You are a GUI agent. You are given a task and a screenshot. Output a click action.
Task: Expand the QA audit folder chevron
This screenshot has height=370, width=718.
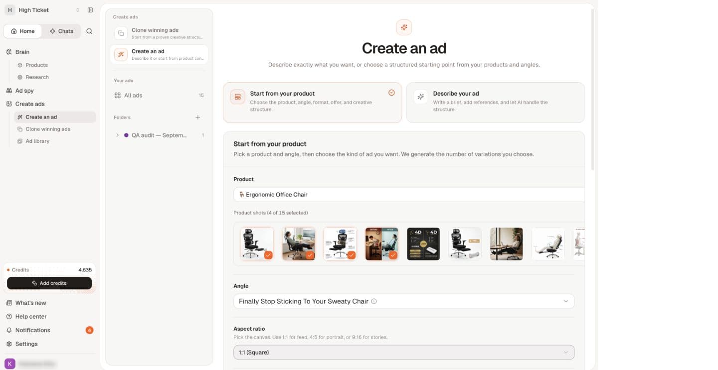(x=118, y=135)
